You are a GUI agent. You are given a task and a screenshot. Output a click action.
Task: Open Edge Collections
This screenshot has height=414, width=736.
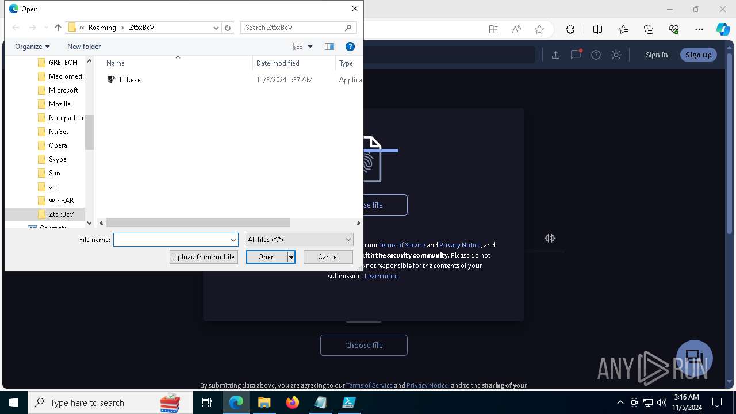(649, 29)
